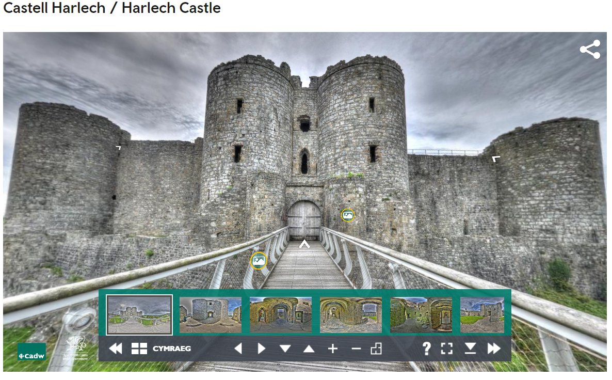Click the navigation hotspot near the right tower
Screen dimensions: 612x380
[496, 159]
